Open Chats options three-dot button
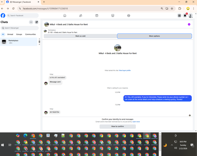197x156 pixels. (31, 22)
